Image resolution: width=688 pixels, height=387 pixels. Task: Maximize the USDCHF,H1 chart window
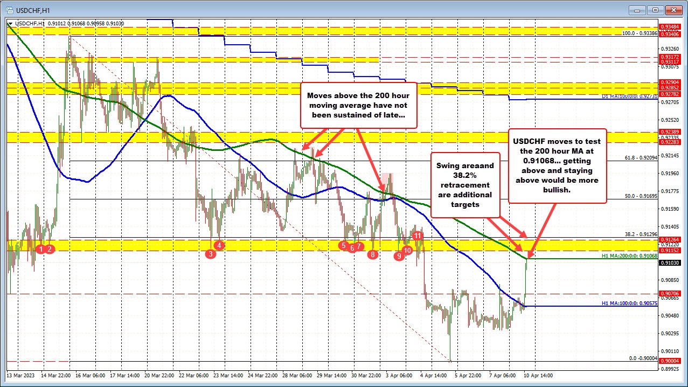655,9
